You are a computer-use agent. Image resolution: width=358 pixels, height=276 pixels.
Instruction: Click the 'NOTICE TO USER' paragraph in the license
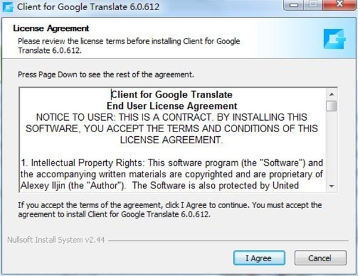(172, 128)
